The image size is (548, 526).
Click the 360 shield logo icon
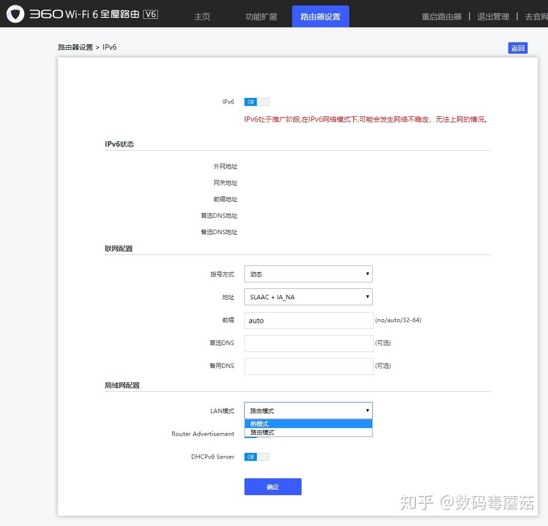pos(15,14)
